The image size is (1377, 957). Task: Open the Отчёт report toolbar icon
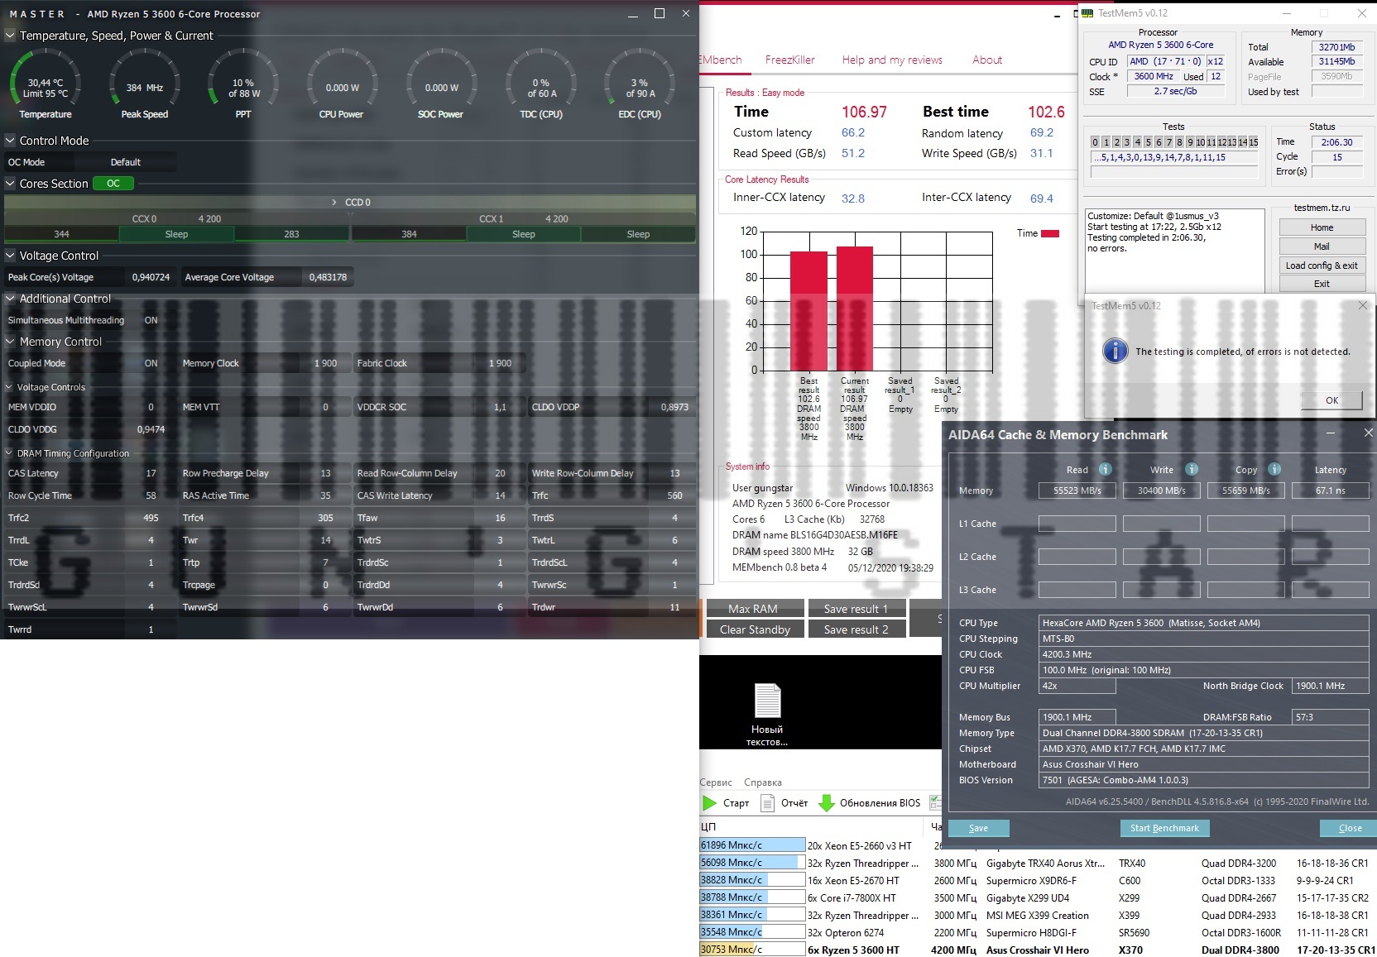(767, 802)
